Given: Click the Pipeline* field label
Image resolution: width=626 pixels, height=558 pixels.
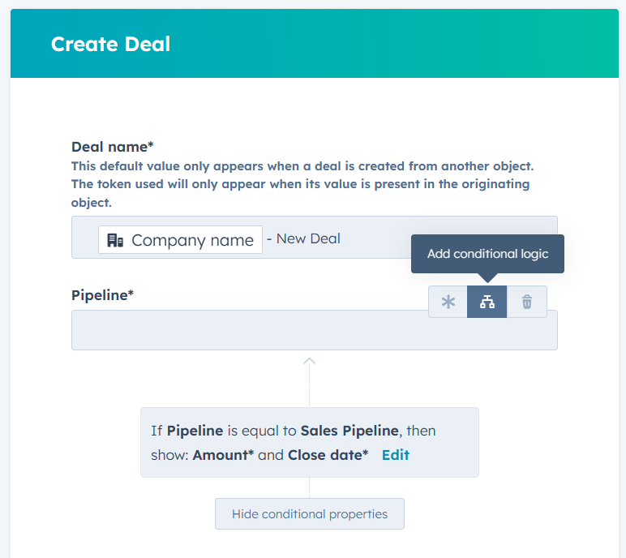Looking at the screenshot, I should (102, 295).
